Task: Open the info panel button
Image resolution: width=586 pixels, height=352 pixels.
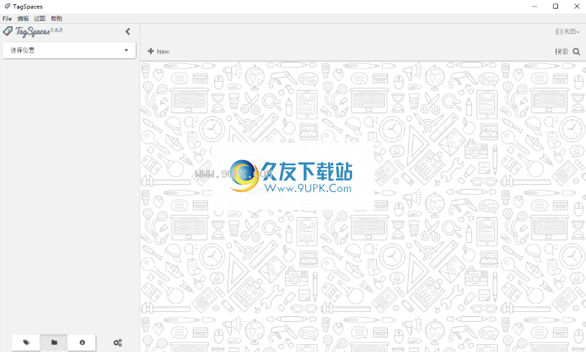Action: point(82,342)
